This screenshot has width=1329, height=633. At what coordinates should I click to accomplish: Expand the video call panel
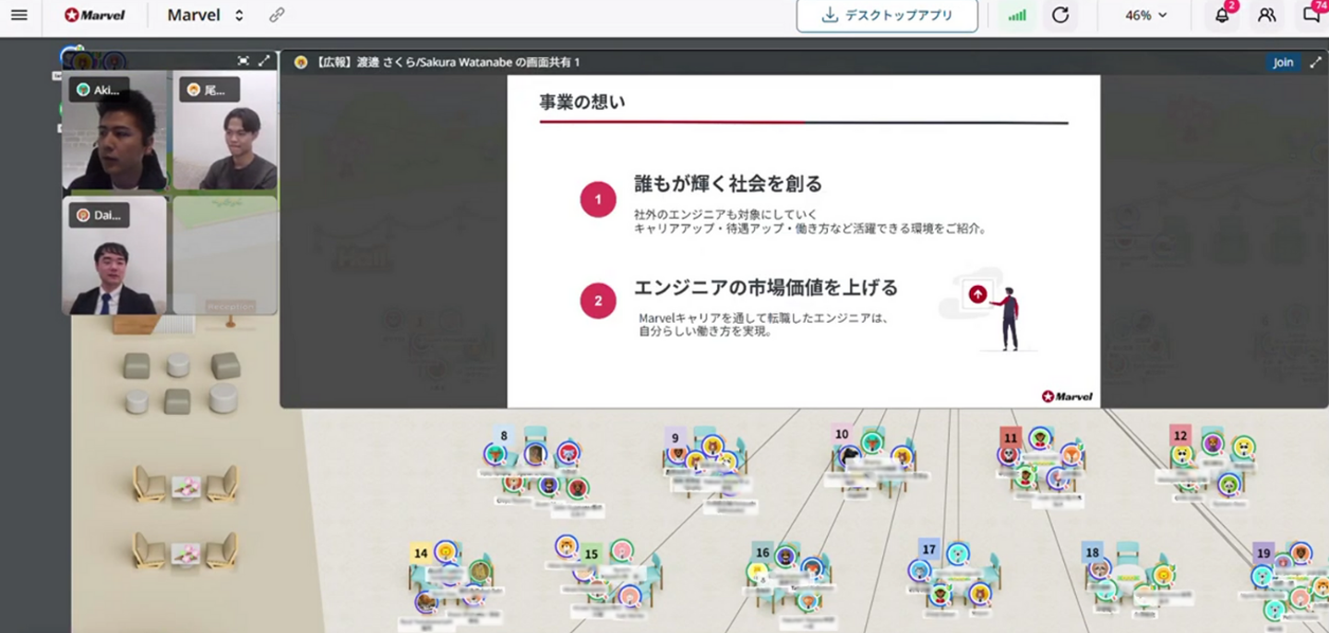264,61
